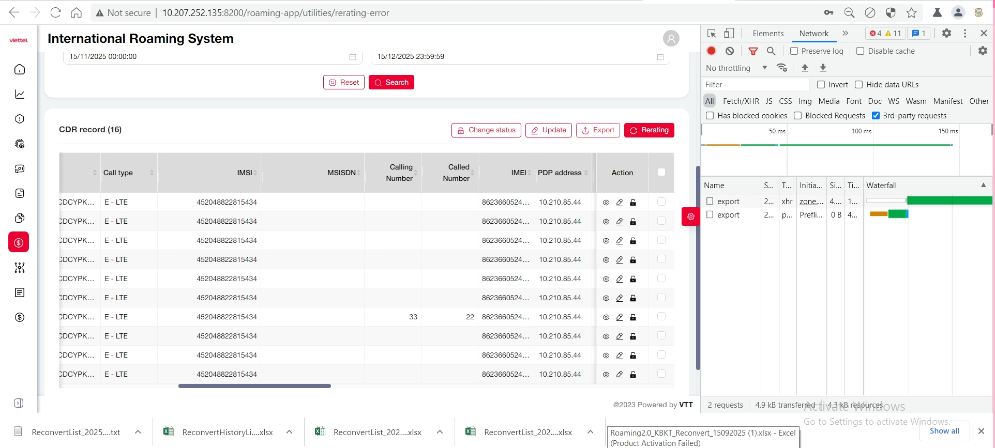Toggle the device toolbar icon in DevTools
The height and width of the screenshot is (448, 995).
click(x=729, y=34)
